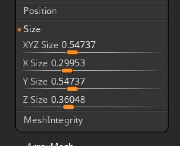Click the XYZ Size slider handle
Viewport: 180px width, 146px height.
click(x=72, y=52)
